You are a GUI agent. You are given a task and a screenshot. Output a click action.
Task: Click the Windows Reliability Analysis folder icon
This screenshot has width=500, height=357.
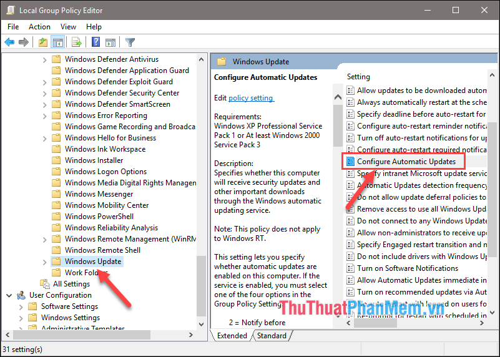pos(56,227)
